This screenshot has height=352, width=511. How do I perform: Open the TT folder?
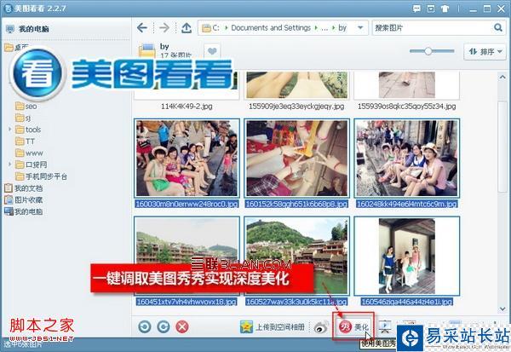[x=25, y=141]
